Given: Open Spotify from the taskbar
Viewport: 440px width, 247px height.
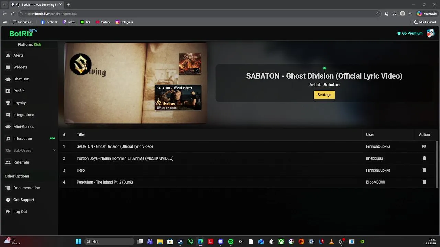Looking at the screenshot, I should [231, 242].
